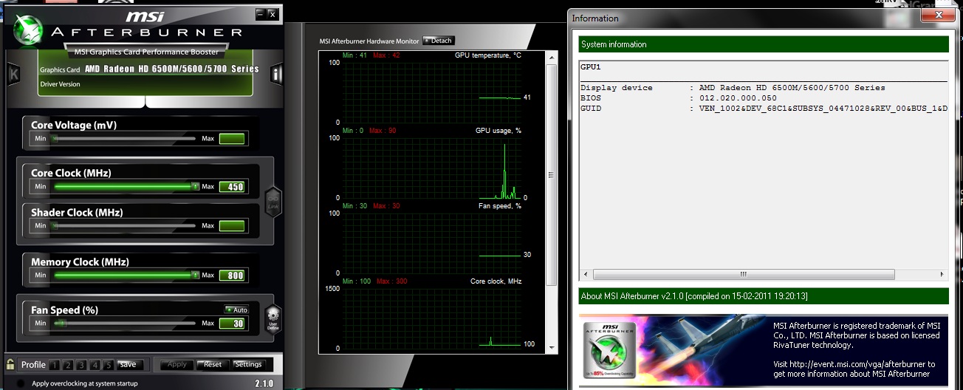This screenshot has width=963, height=390.
Task: Click the 'Driver Version' label
Action: 60,84
